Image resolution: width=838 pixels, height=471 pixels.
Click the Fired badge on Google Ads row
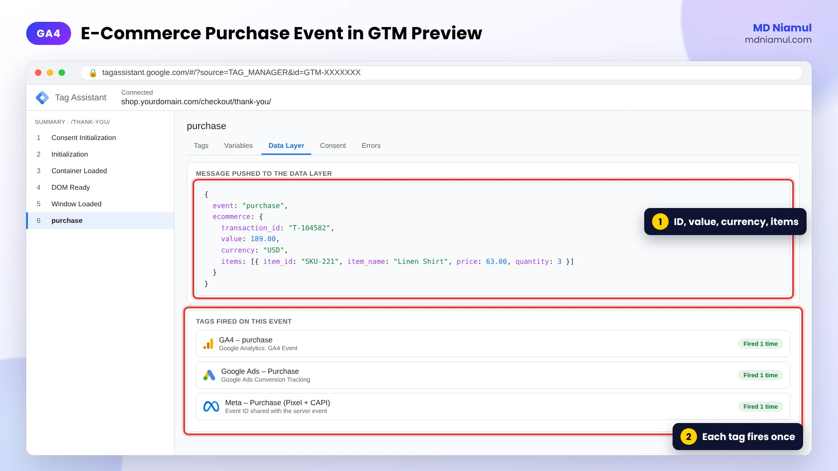pyautogui.click(x=760, y=375)
